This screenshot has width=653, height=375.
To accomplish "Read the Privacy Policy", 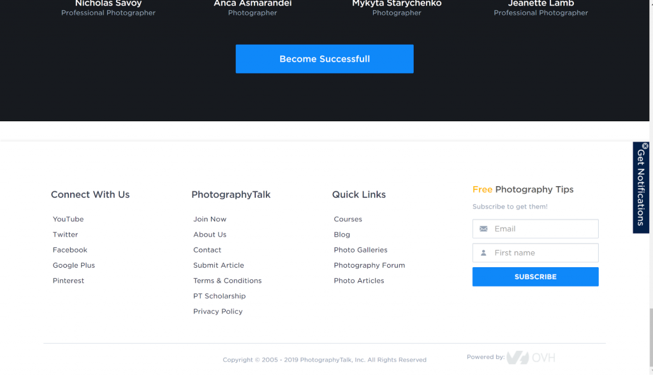I will pos(218,311).
